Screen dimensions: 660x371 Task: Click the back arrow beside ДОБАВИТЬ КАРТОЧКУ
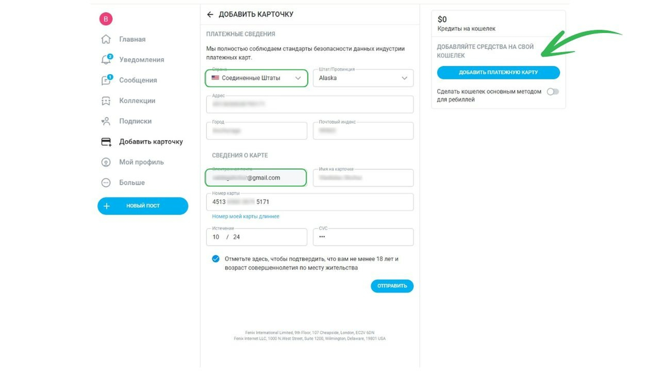click(210, 14)
